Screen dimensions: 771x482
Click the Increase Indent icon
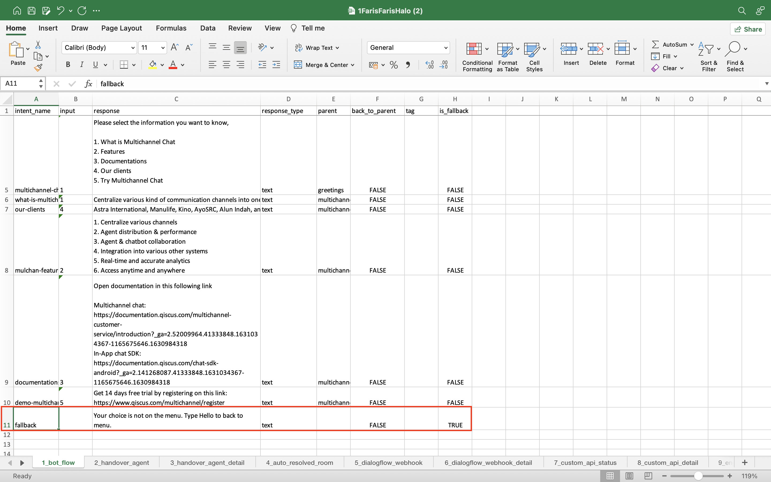point(276,65)
